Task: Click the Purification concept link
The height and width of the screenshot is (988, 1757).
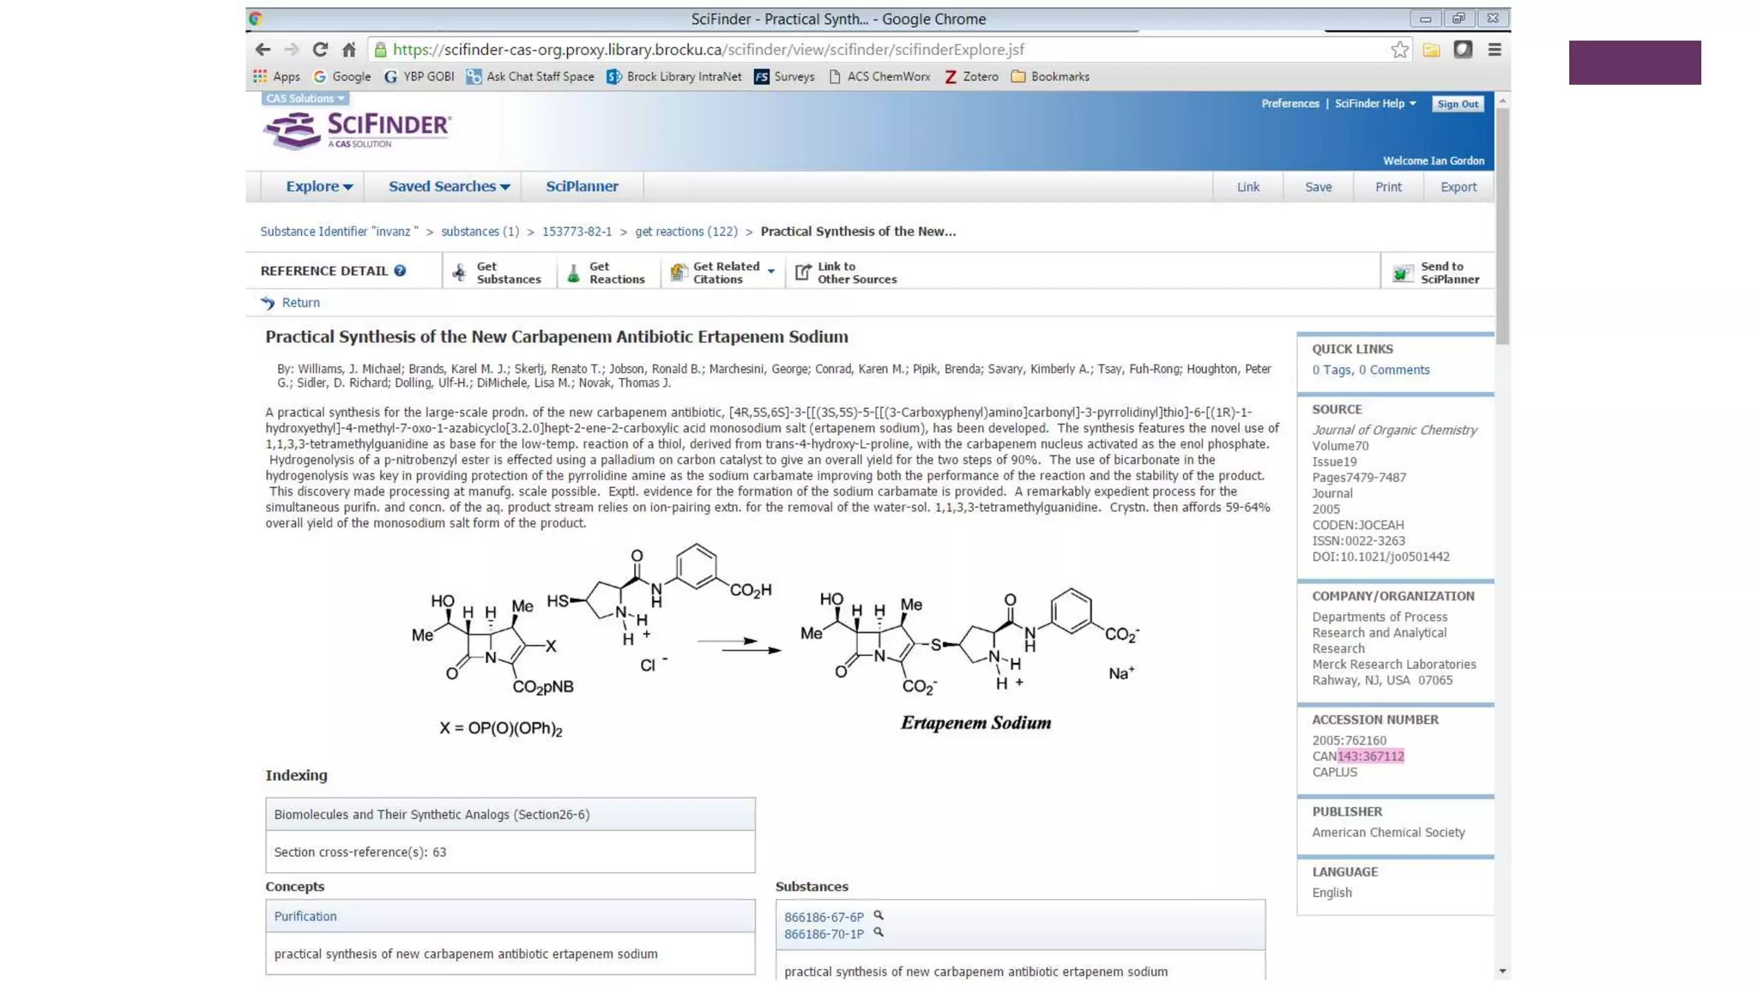Action: click(x=305, y=916)
